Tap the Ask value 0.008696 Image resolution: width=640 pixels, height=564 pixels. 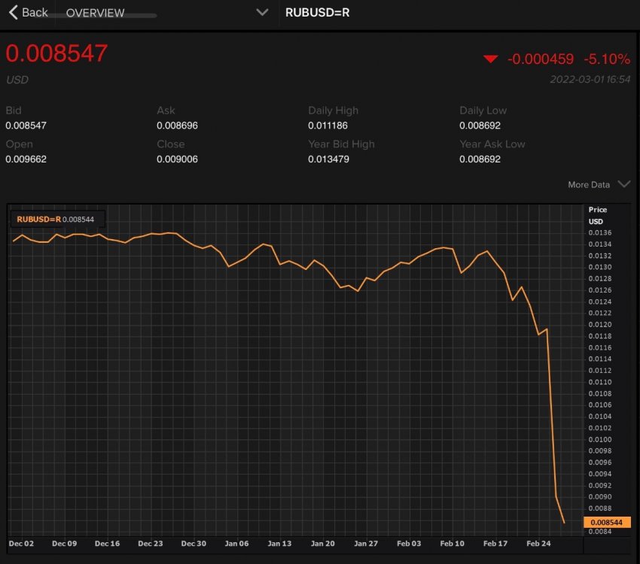coord(177,126)
